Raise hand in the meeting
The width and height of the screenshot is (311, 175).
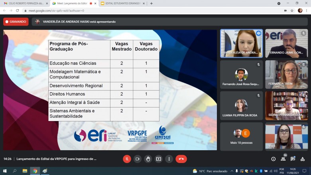pyautogui.click(x=148, y=159)
